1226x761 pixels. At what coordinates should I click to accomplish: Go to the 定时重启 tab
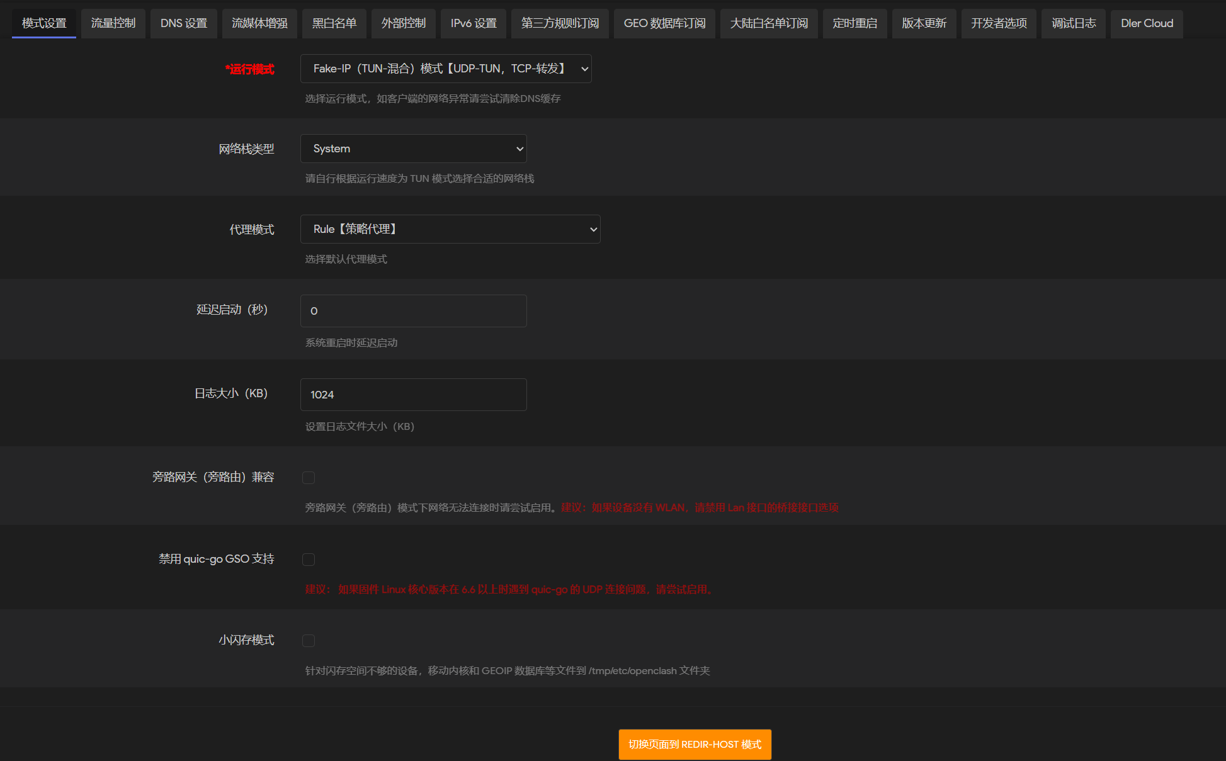click(855, 23)
